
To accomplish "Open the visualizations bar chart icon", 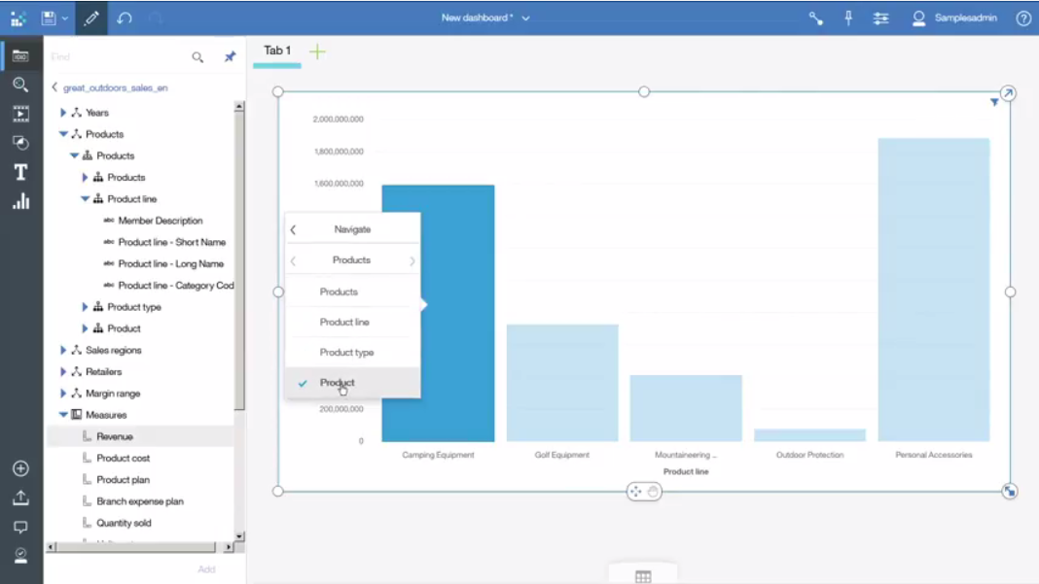I will point(20,201).
